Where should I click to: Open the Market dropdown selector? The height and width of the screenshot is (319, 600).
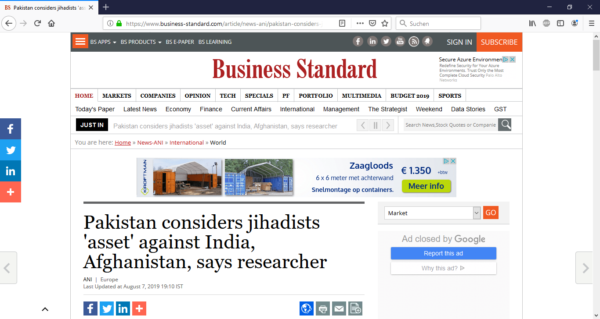433,213
